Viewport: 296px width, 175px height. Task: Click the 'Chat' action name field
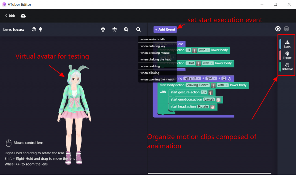point(190,63)
